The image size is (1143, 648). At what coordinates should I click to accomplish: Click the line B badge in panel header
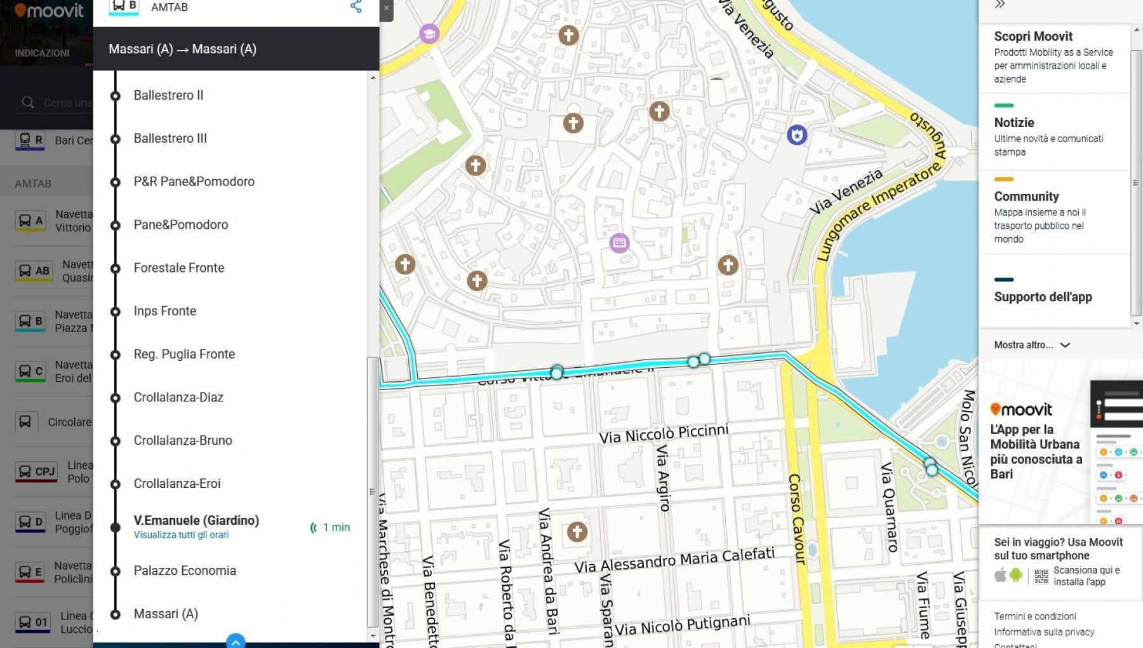tap(124, 6)
